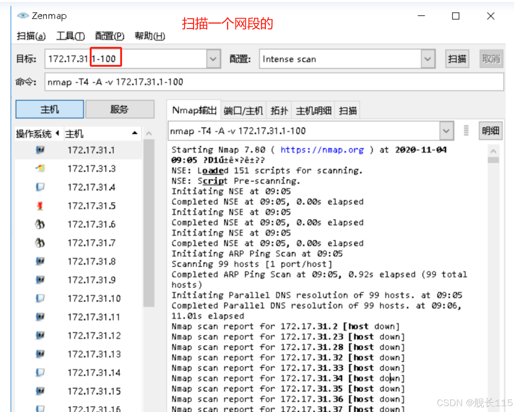
Task: Open the 配置 profile dropdown arrow
Action: (428, 59)
